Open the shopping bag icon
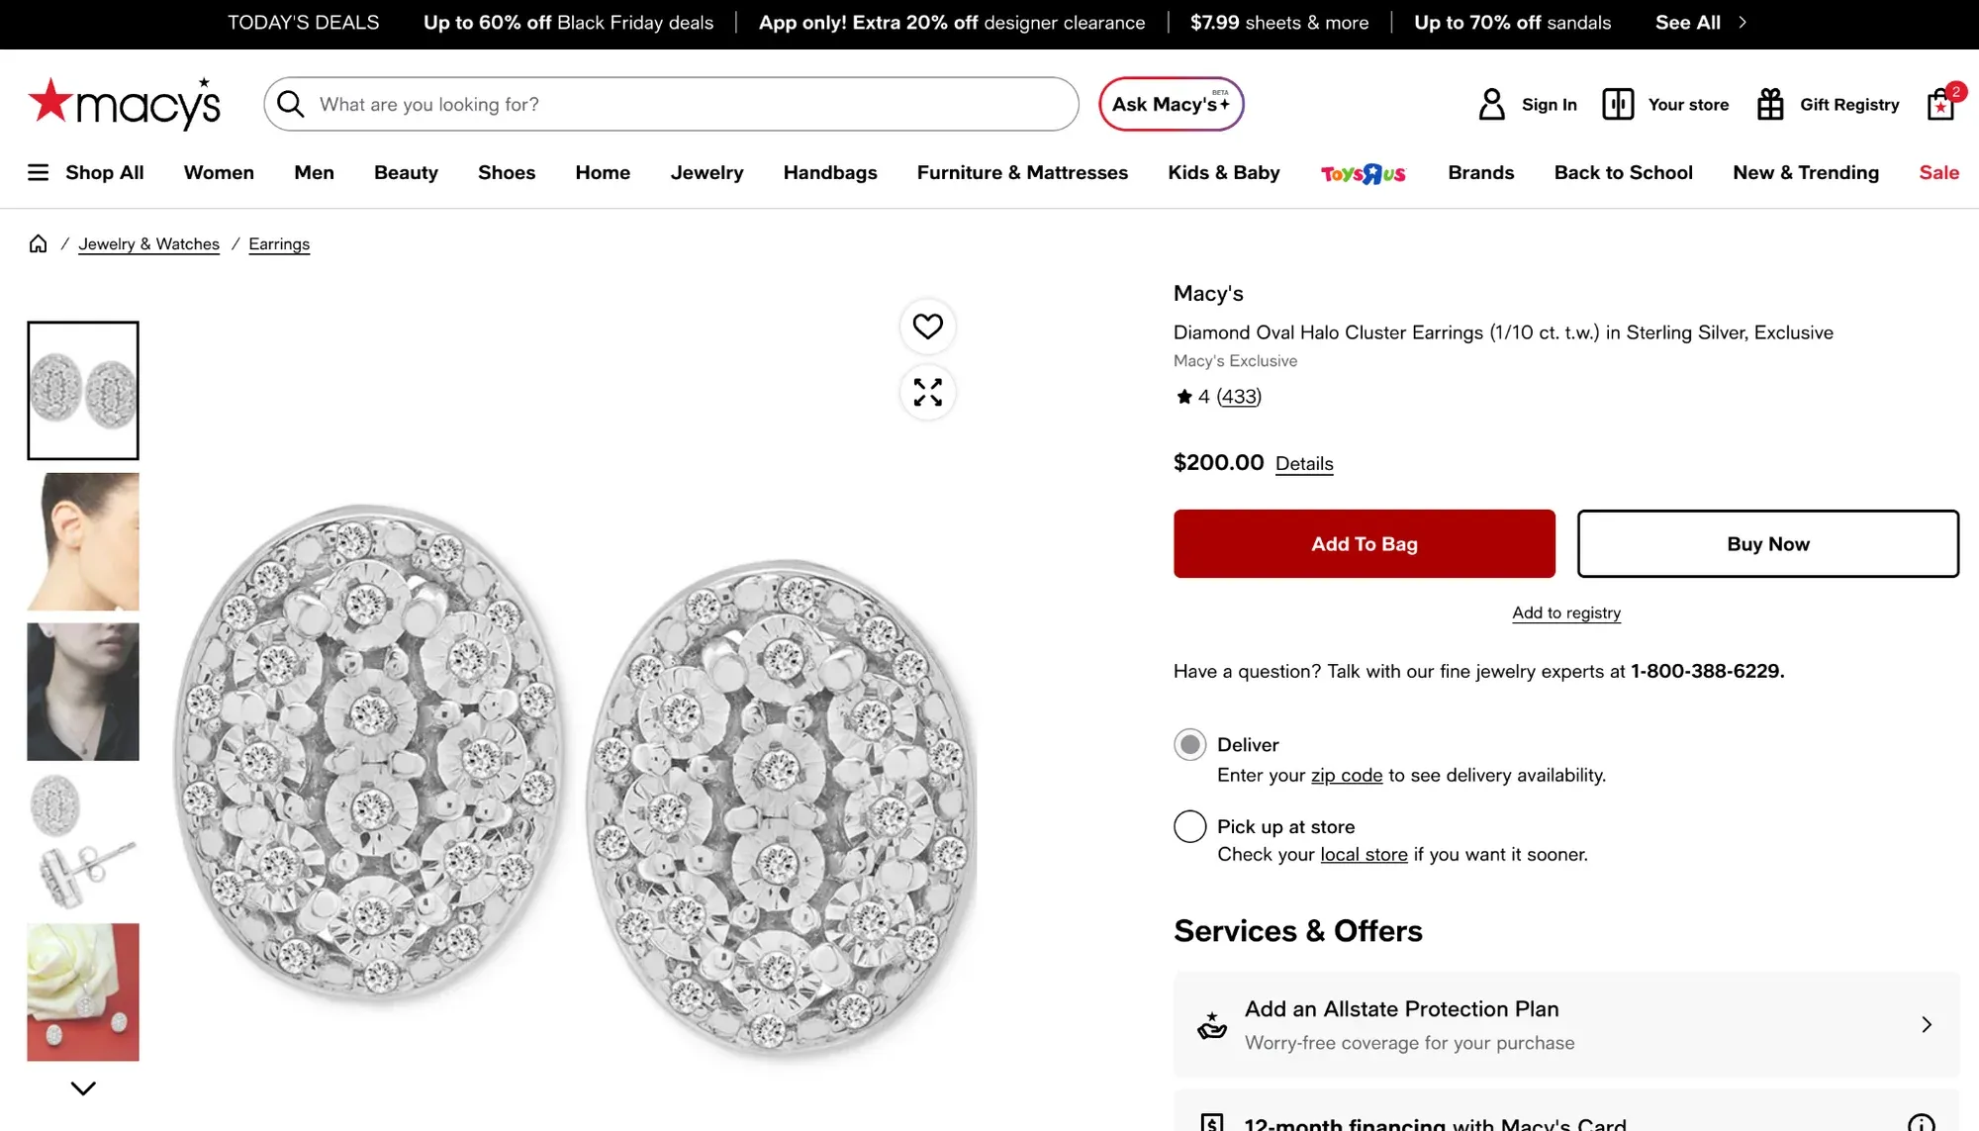Image resolution: width=1979 pixels, height=1131 pixels. tap(1941, 104)
